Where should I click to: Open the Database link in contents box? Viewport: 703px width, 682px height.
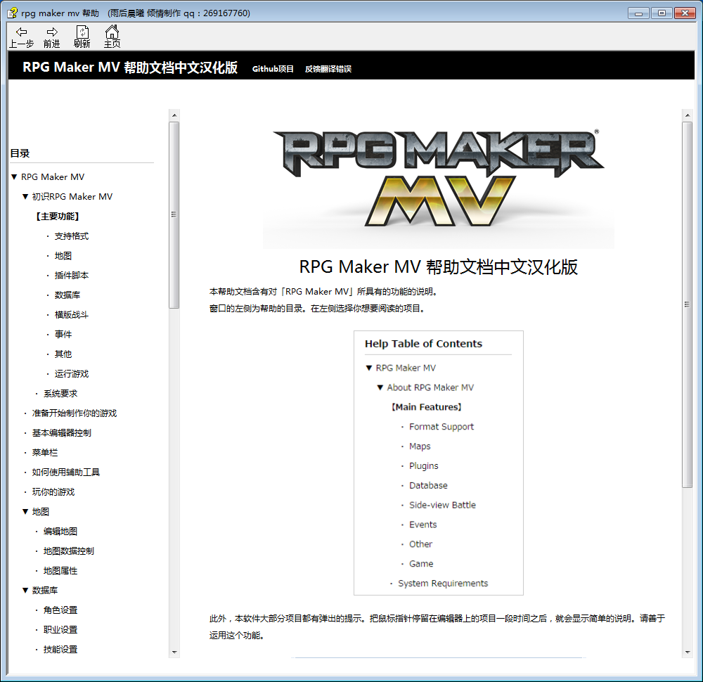coord(428,486)
